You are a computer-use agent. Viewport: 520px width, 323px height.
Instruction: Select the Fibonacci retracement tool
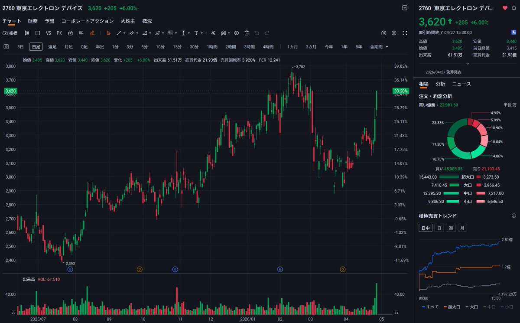(170, 33)
